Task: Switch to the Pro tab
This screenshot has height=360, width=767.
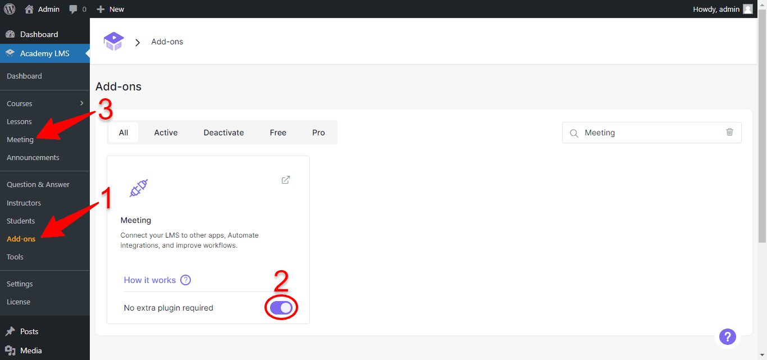Action: pyautogui.click(x=318, y=132)
